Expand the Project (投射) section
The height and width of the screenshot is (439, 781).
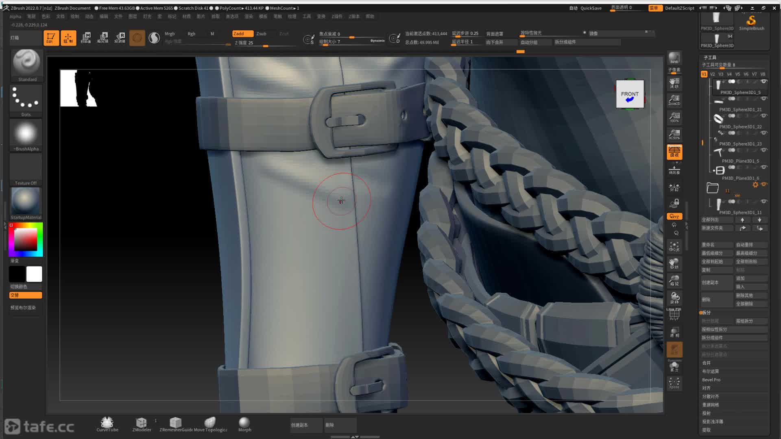coord(707,413)
